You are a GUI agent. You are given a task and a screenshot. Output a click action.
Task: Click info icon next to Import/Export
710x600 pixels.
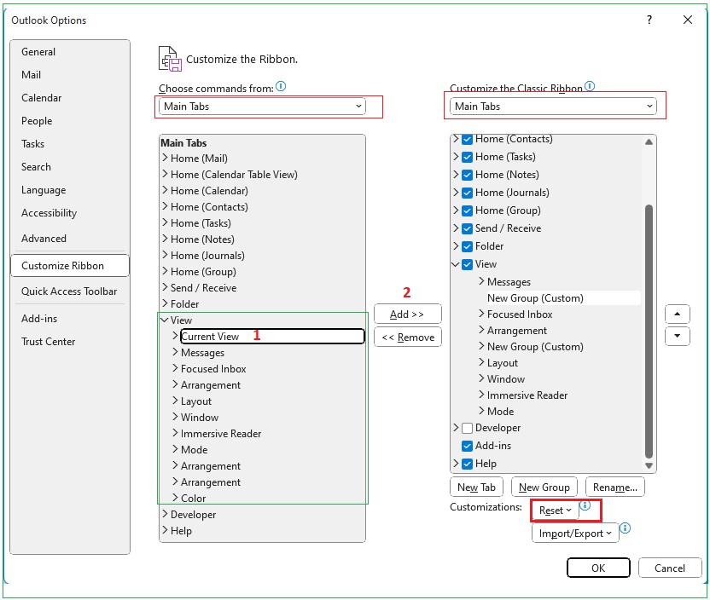point(626,528)
